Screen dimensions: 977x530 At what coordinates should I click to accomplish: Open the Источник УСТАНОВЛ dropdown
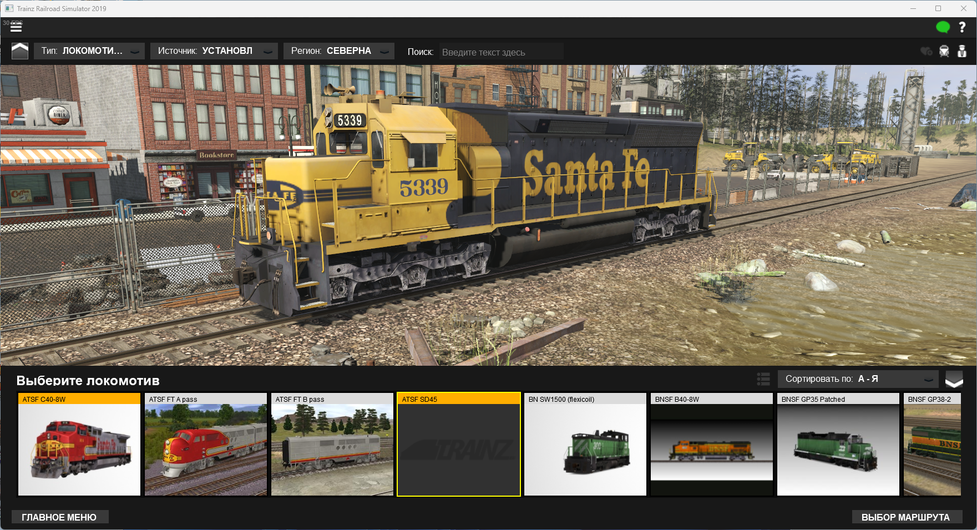point(214,51)
